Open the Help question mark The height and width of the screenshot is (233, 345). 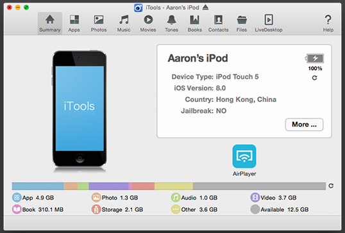[x=328, y=20]
